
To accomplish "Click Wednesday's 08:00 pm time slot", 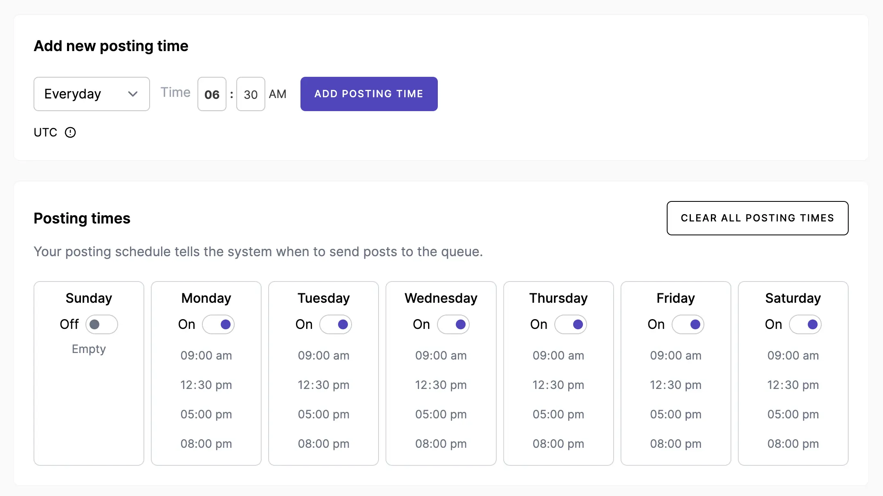I will pos(441,444).
